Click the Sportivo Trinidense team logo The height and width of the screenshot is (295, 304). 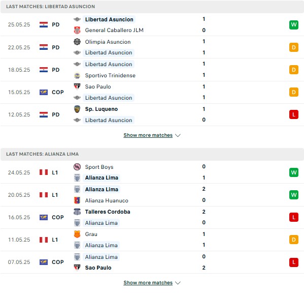[x=77, y=75]
